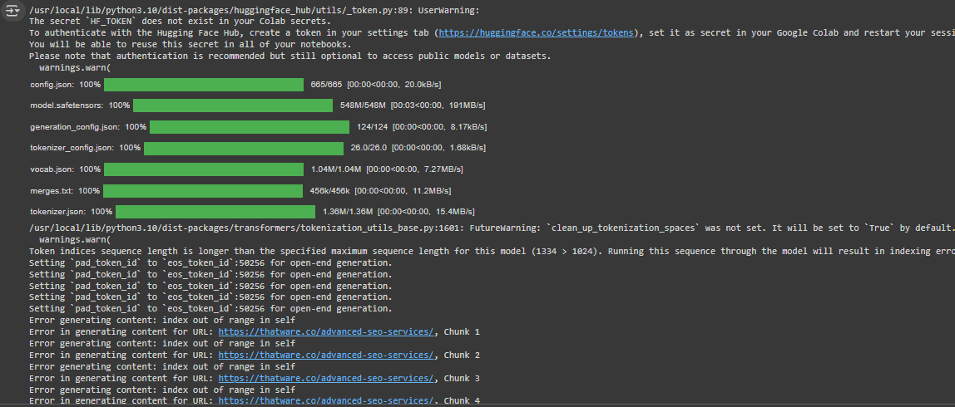Click the "To authenticate with the Hugging Face Hub" text
955x407 pixels.
click(139, 33)
